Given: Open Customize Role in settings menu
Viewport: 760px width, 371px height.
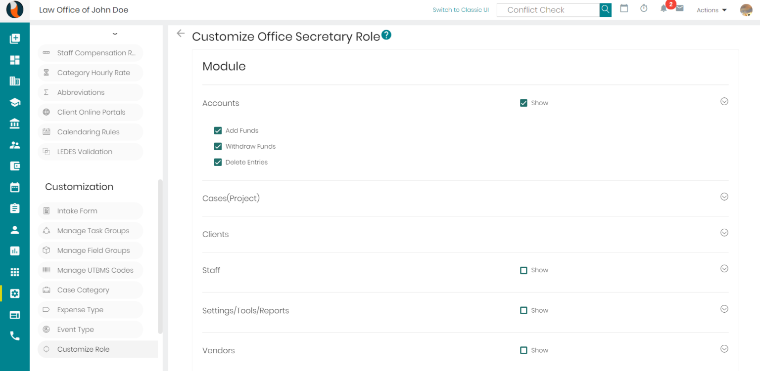Looking at the screenshot, I should point(97,349).
